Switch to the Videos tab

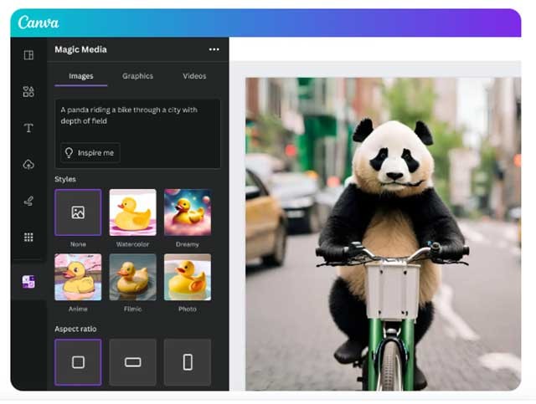pos(194,76)
